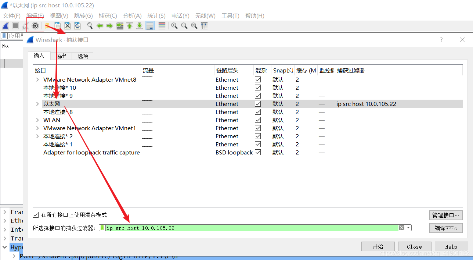Viewport: 473px width, 260px height.
Task: Toggle promiscuous for 本地连接* 8
Action: click(x=258, y=112)
